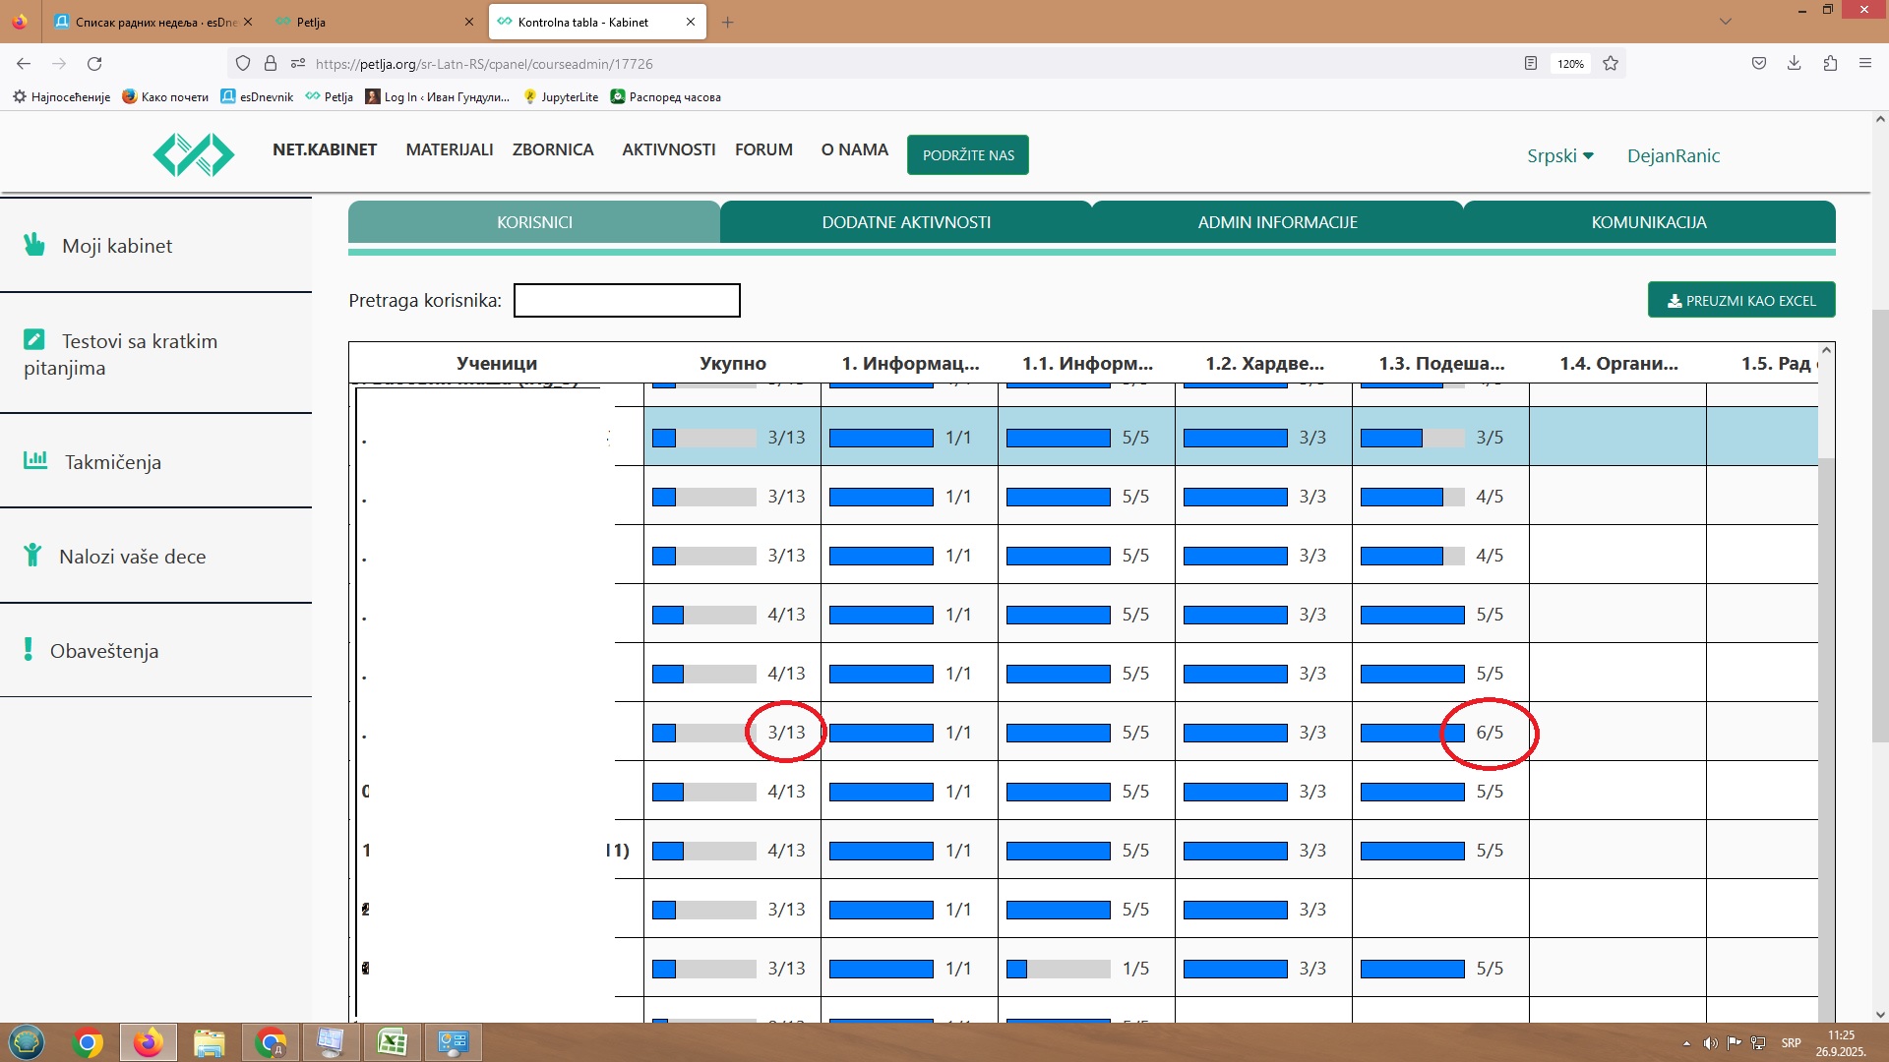The width and height of the screenshot is (1889, 1062).
Task: Click the Pretraga korisnika search field
Action: [627, 301]
